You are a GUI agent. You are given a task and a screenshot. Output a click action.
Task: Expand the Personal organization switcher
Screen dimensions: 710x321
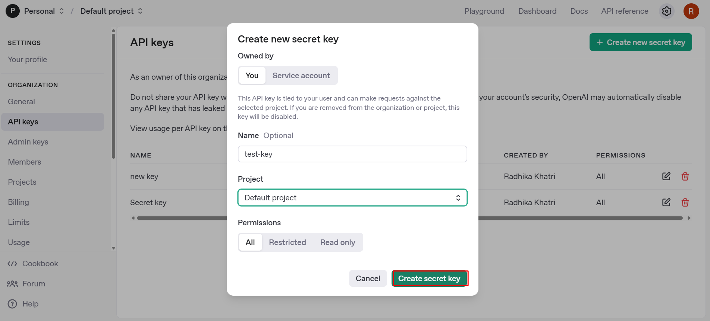[62, 11]
